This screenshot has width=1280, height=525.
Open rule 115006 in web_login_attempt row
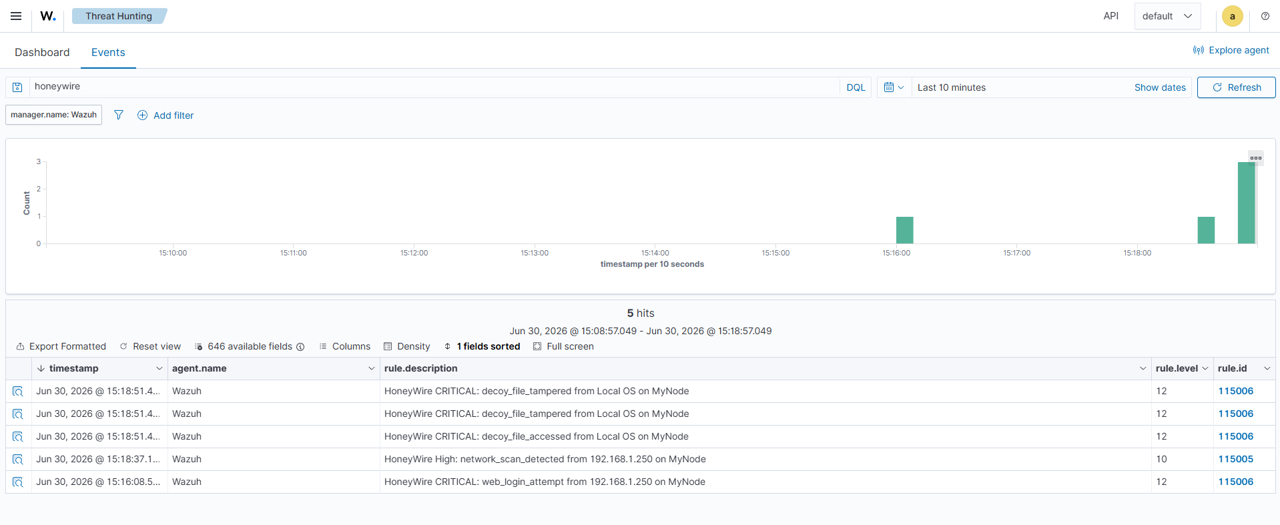pyautogui.click(x=1235, y=482)
